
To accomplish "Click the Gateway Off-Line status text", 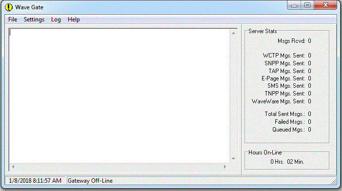I will click(90, 181).
